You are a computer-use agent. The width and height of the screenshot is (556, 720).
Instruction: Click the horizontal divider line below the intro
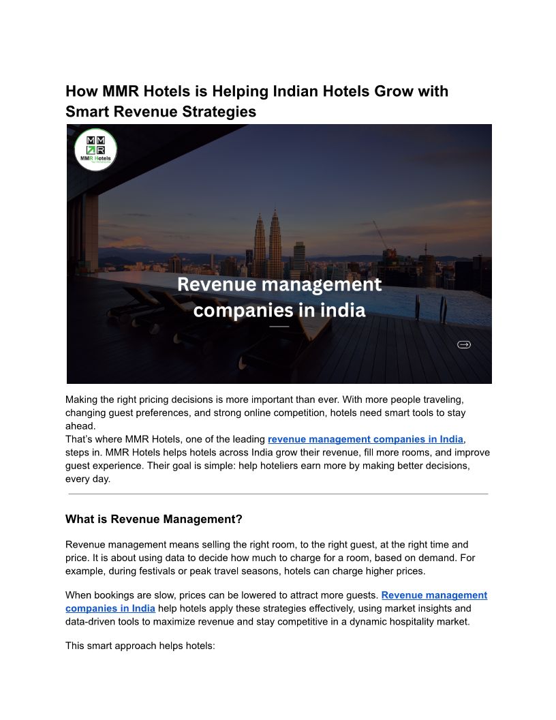pyautogui.click(x=278, y=494)
